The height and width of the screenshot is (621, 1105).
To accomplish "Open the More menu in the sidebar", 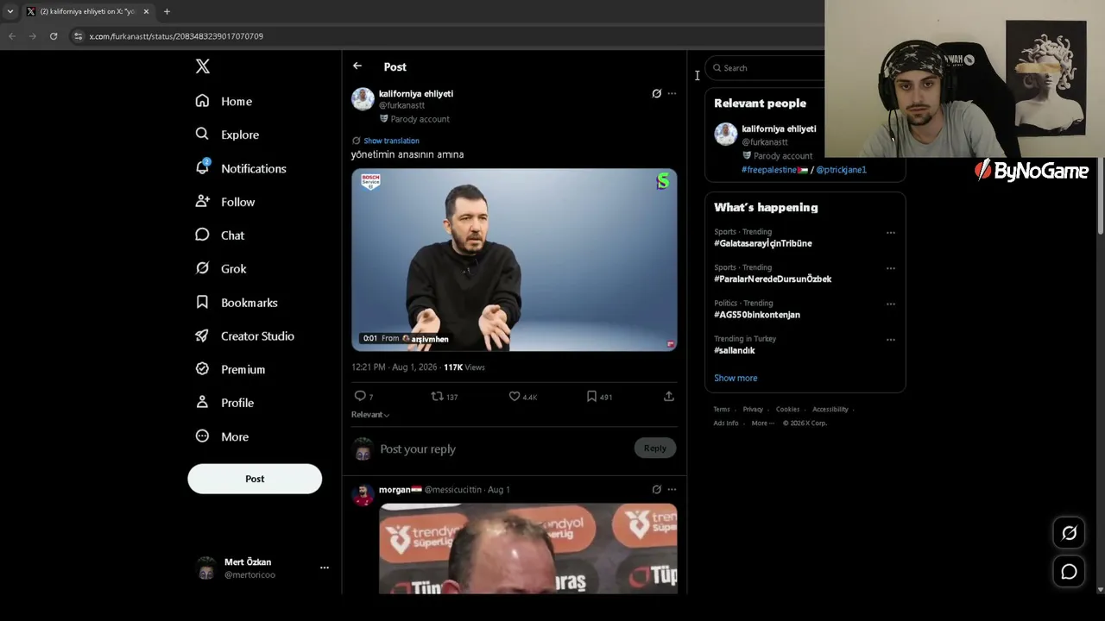I will pyautogui.click(x=235, y=436).
